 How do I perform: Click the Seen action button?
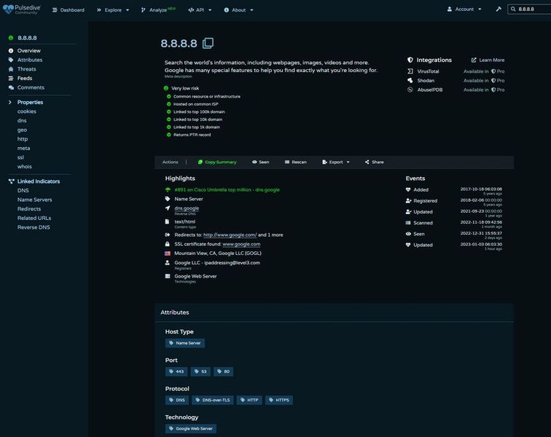point(260,162)
